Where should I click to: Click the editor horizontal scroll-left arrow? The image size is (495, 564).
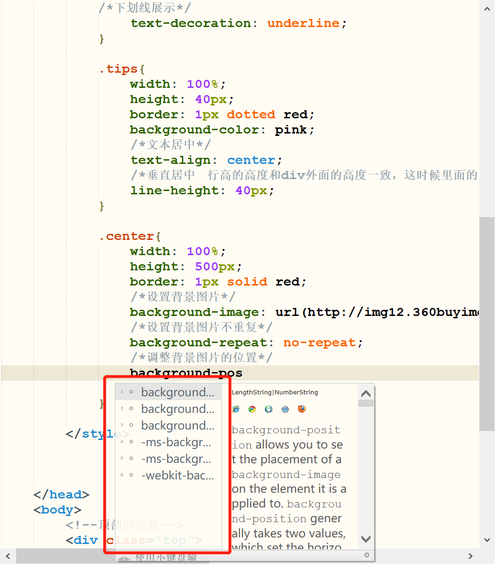pyautogui.click(x=8, y=556)
